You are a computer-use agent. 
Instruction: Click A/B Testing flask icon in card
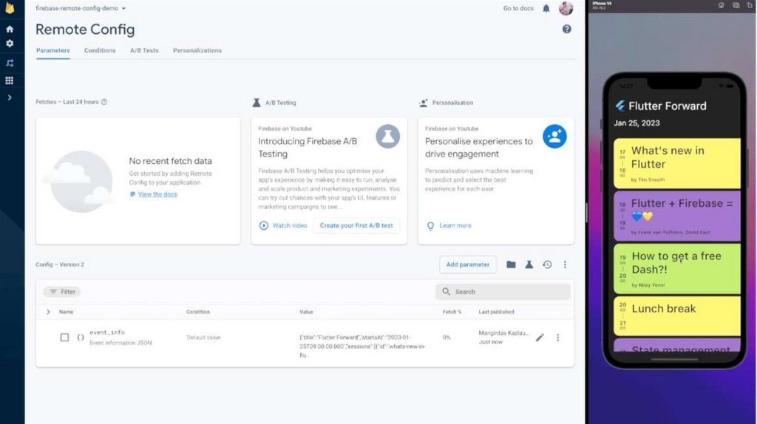coord(387,137)
